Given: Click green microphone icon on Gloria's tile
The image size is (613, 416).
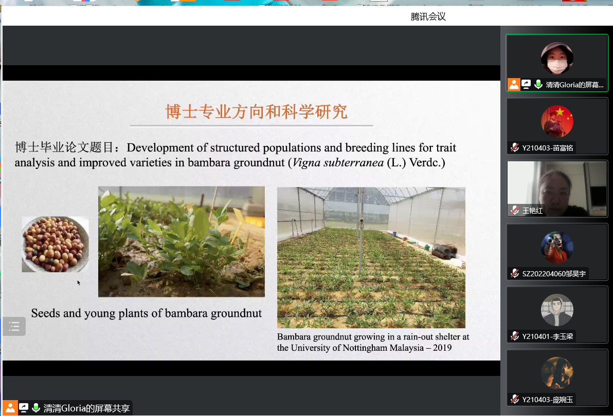Looking at the screenshot, I should [538, 85].
